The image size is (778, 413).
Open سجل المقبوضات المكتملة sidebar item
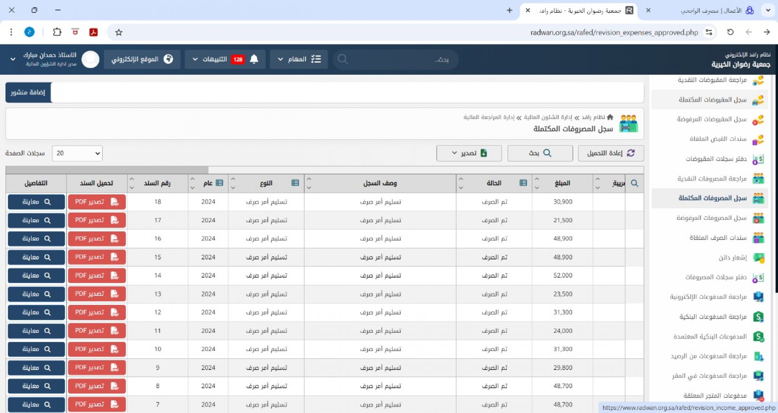(x=712, y=100)
